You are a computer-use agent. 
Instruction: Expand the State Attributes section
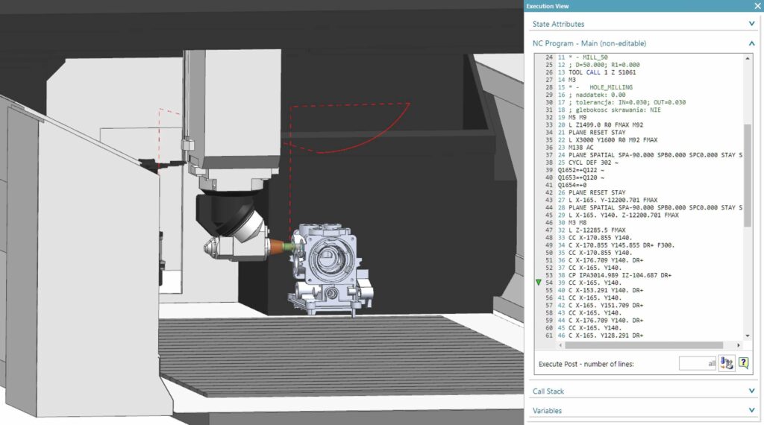[751, 24]
